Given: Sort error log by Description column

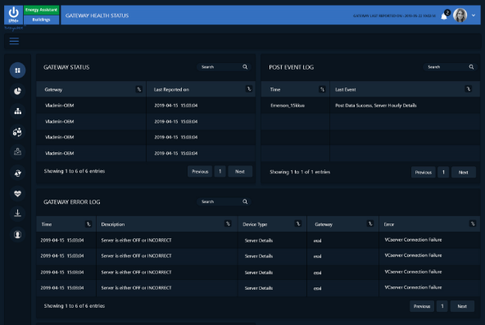Looking at the screenshot, I should 228,223.
